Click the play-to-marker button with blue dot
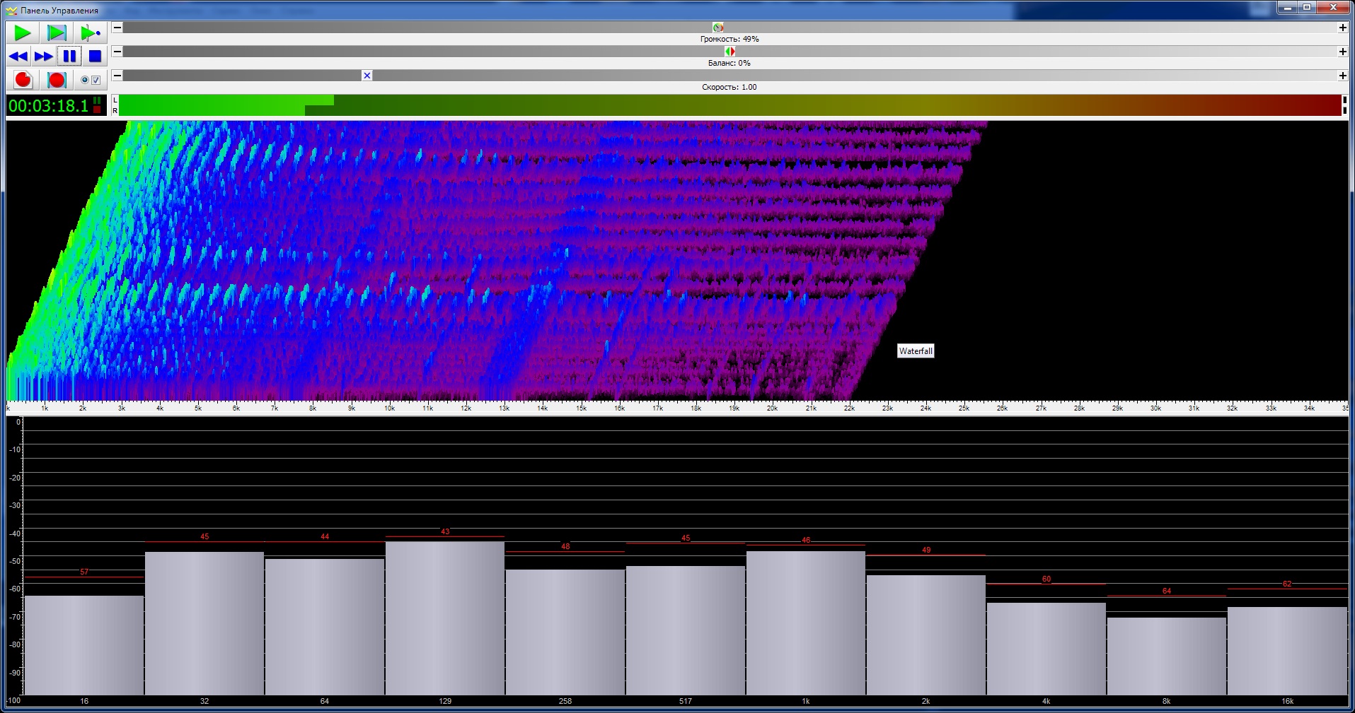This screenshot has width=1355, height=713. click(x=91, y=33)
